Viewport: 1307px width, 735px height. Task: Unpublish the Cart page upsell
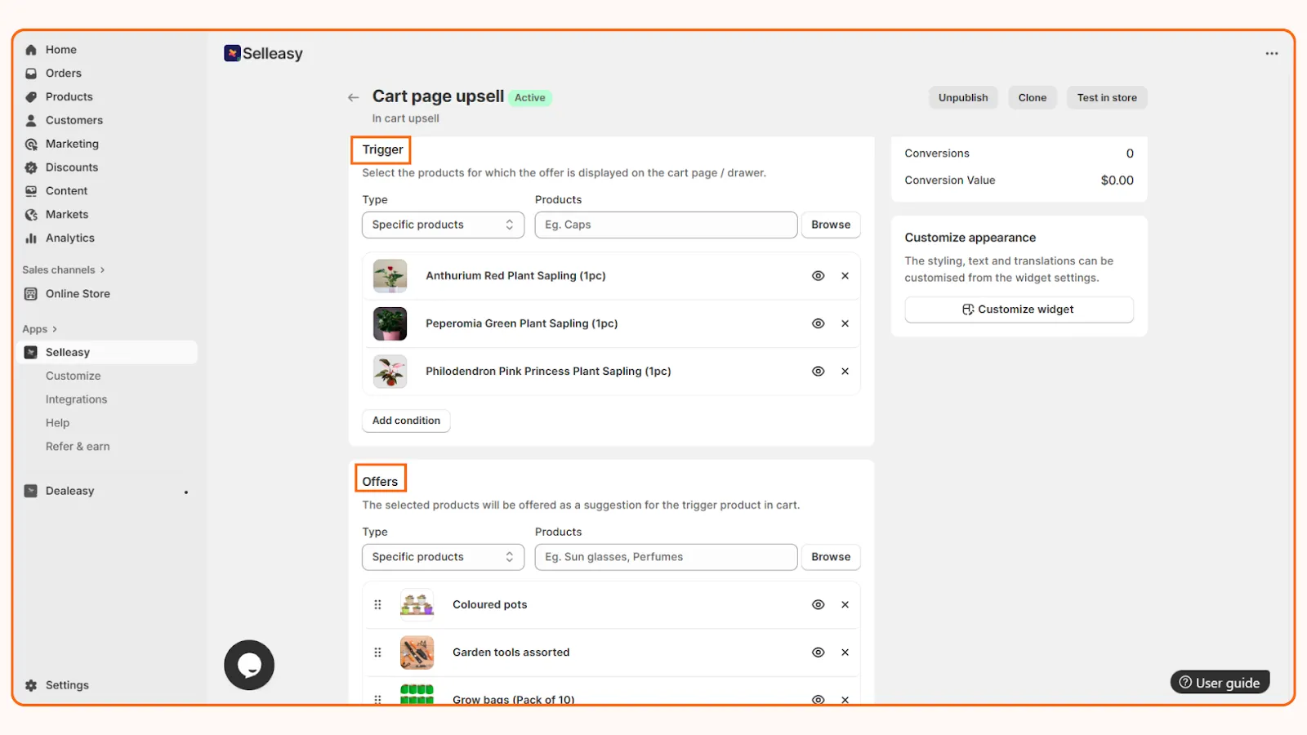(962, 97)
